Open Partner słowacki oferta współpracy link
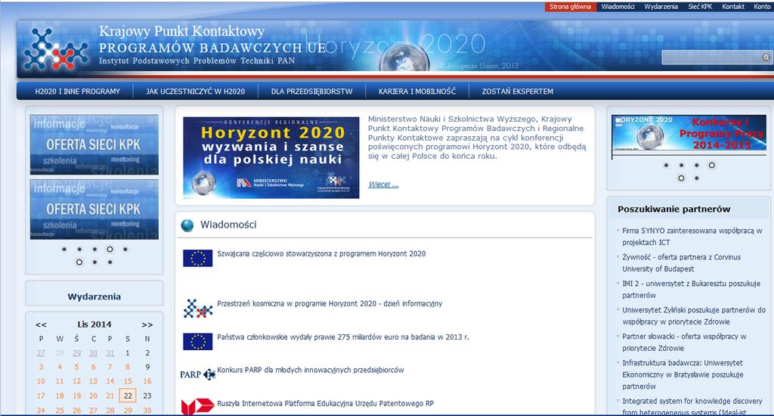 (x=684, y=343)
